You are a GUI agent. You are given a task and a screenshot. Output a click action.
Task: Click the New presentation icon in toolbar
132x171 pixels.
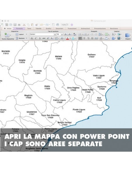click(x=2, y=25)
